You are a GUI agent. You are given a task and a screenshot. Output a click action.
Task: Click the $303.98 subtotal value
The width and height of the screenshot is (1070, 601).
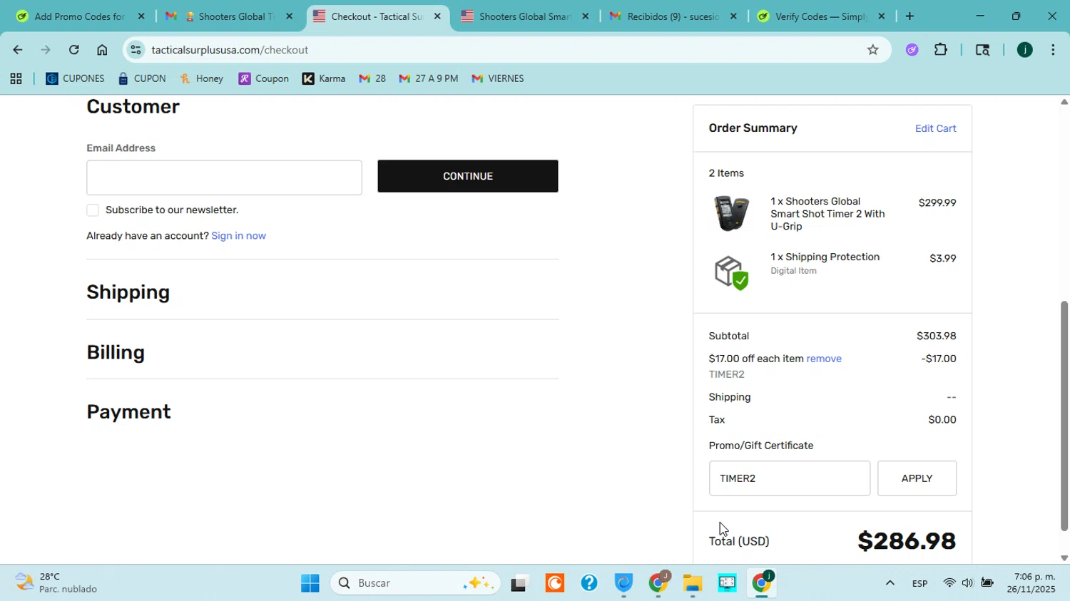click(936, 336)
